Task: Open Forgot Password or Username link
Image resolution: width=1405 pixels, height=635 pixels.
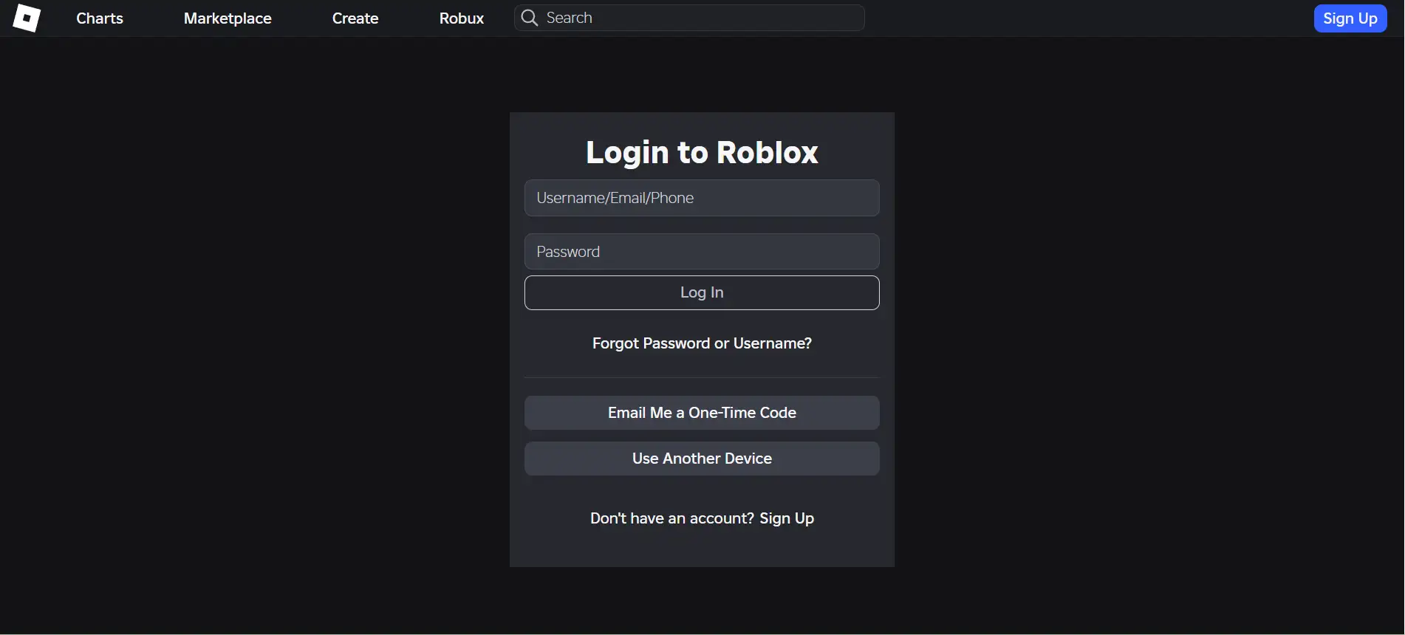Action: (702, 343)
